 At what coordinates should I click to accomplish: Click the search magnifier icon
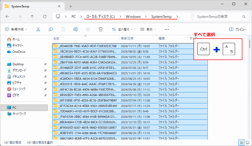click(x=244, y=17)
